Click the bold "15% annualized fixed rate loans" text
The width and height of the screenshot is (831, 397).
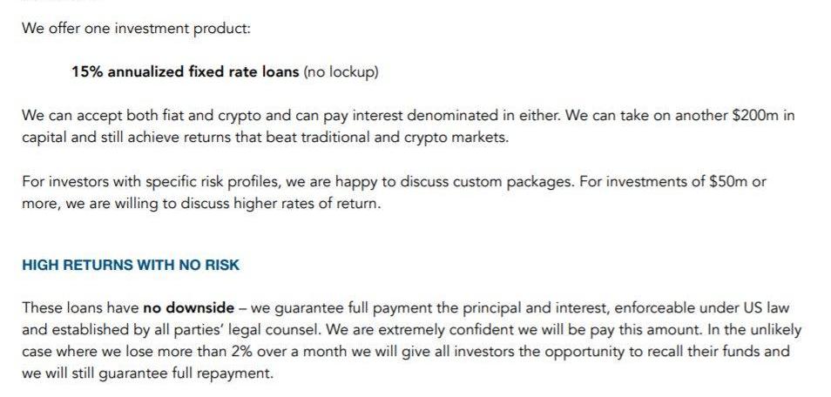(186, 71)
